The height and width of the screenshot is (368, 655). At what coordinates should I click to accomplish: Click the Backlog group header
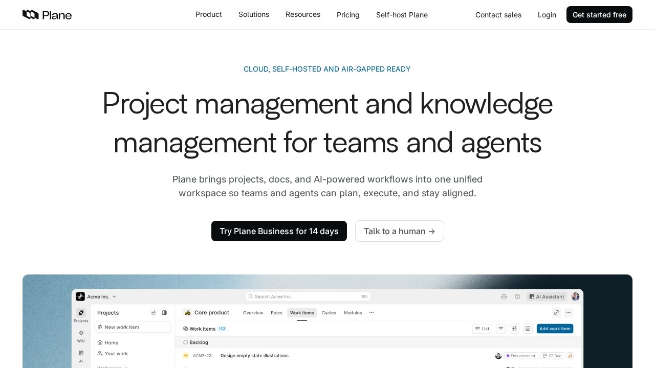point(379,342)
